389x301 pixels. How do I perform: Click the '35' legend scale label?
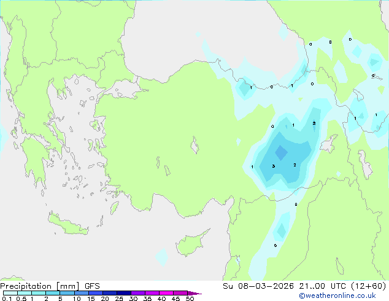147,299
